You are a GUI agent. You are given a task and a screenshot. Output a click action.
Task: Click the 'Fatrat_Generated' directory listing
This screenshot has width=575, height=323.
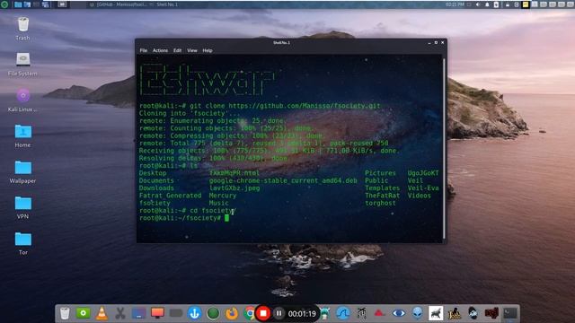(170, 196)
